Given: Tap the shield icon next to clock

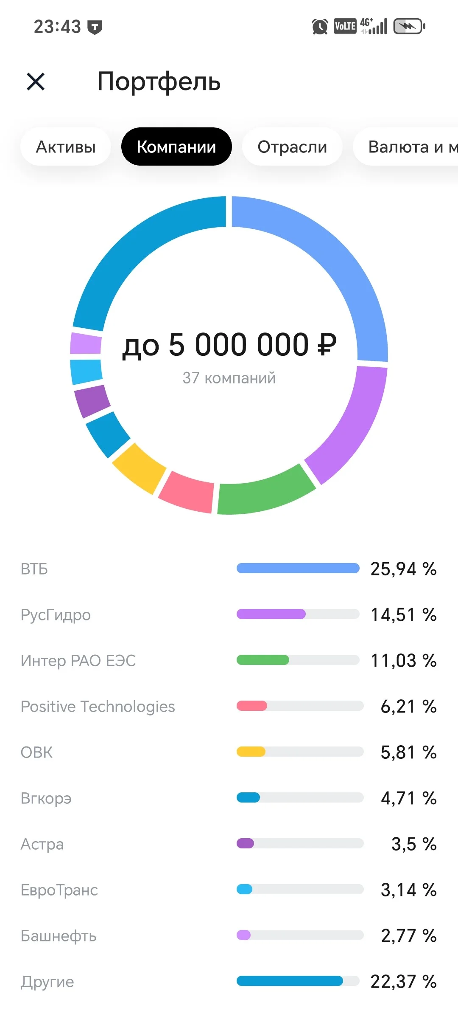Looking at the screenshot, I should (95, 27).
